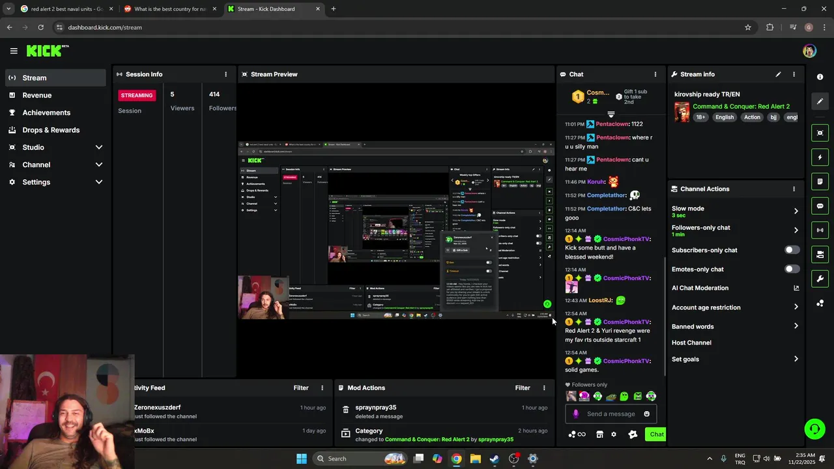Expand the Channel sidebar section

(x=98, y=165)
